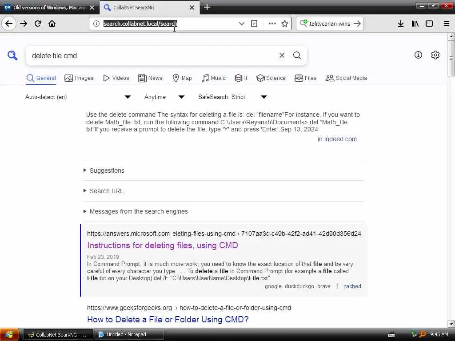
Task: Click the 9:45 AM system clock
Action: click(439, 334)
